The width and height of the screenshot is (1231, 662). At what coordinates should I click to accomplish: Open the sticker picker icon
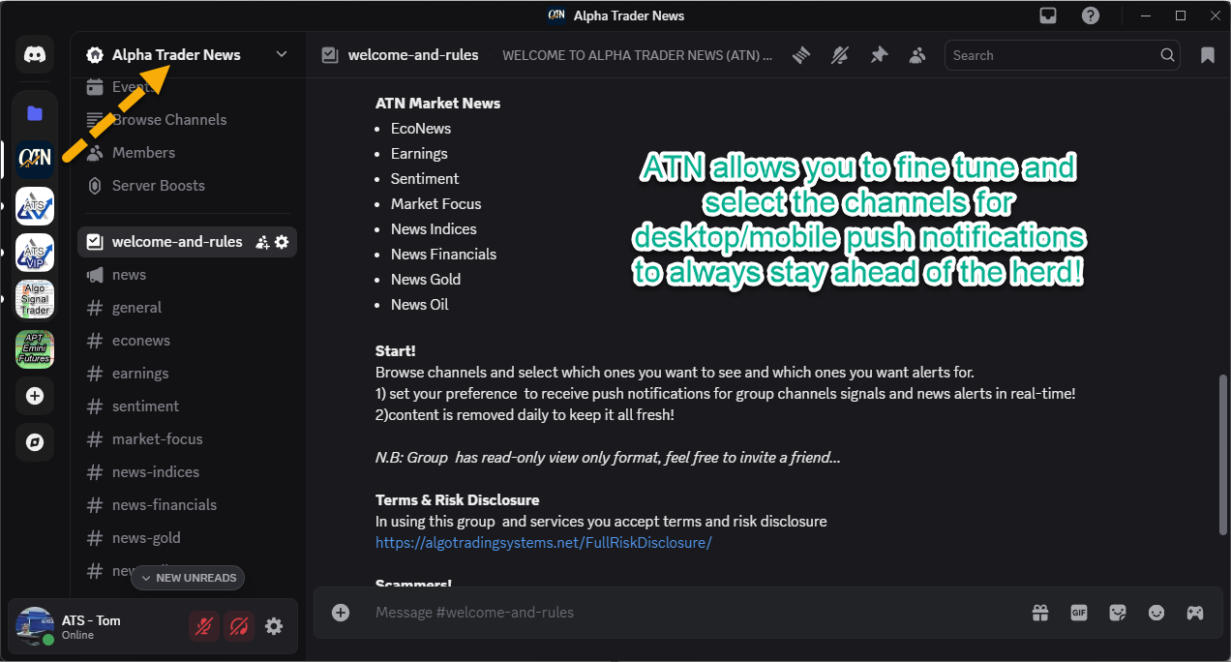(1118, 613)
